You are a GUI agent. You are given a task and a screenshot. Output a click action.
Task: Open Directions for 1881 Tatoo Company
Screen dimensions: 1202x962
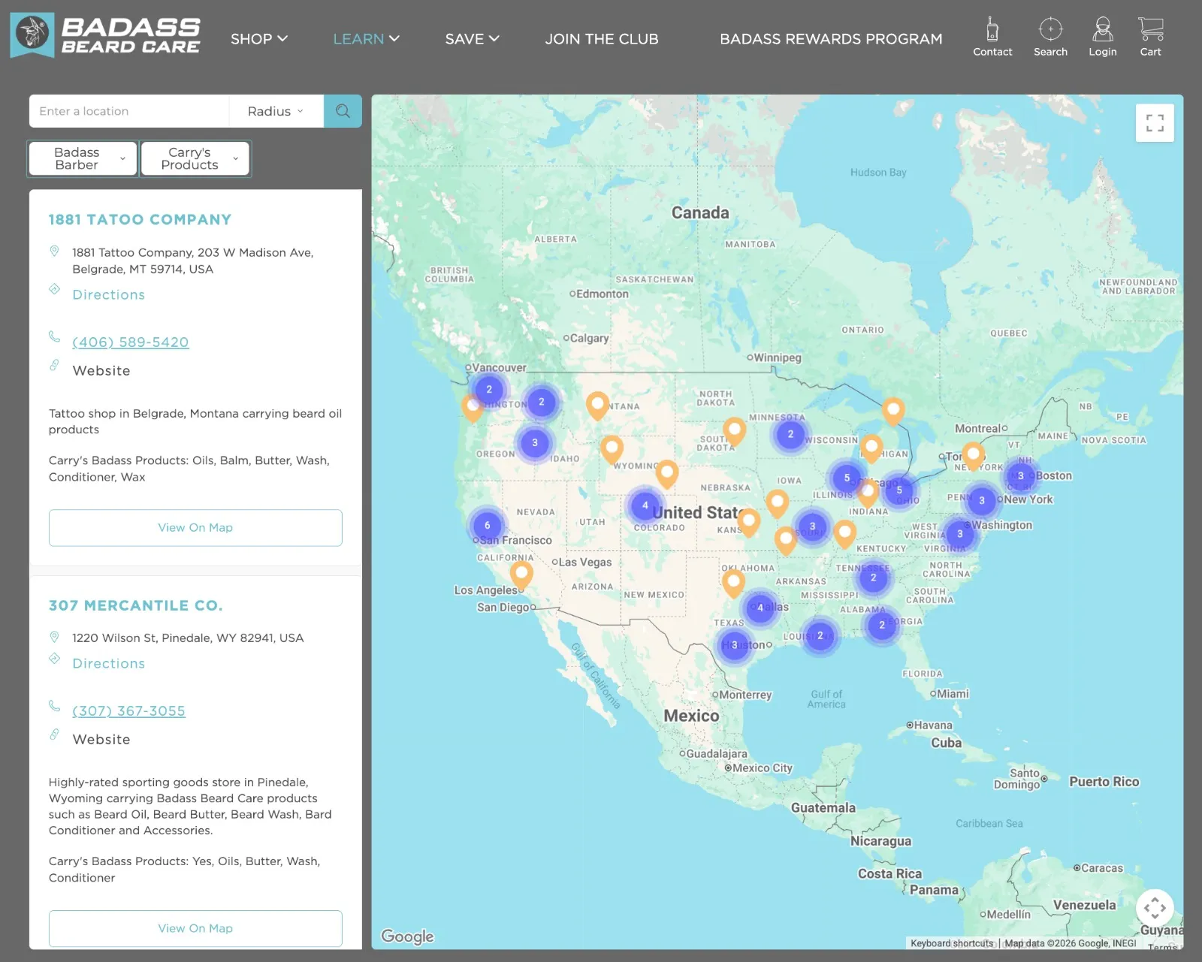(109, 295)
